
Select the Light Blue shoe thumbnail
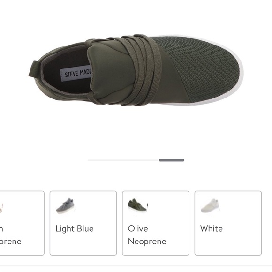point(66,206)
